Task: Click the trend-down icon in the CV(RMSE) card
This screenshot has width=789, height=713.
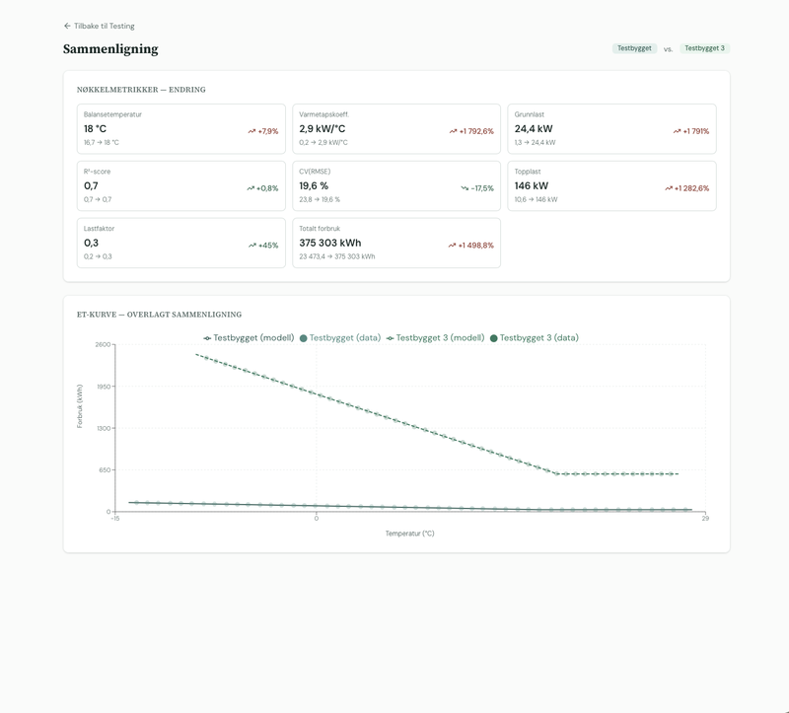Action: (x=465, y=188)
